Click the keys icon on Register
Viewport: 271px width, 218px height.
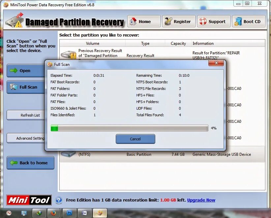point(168,21)
